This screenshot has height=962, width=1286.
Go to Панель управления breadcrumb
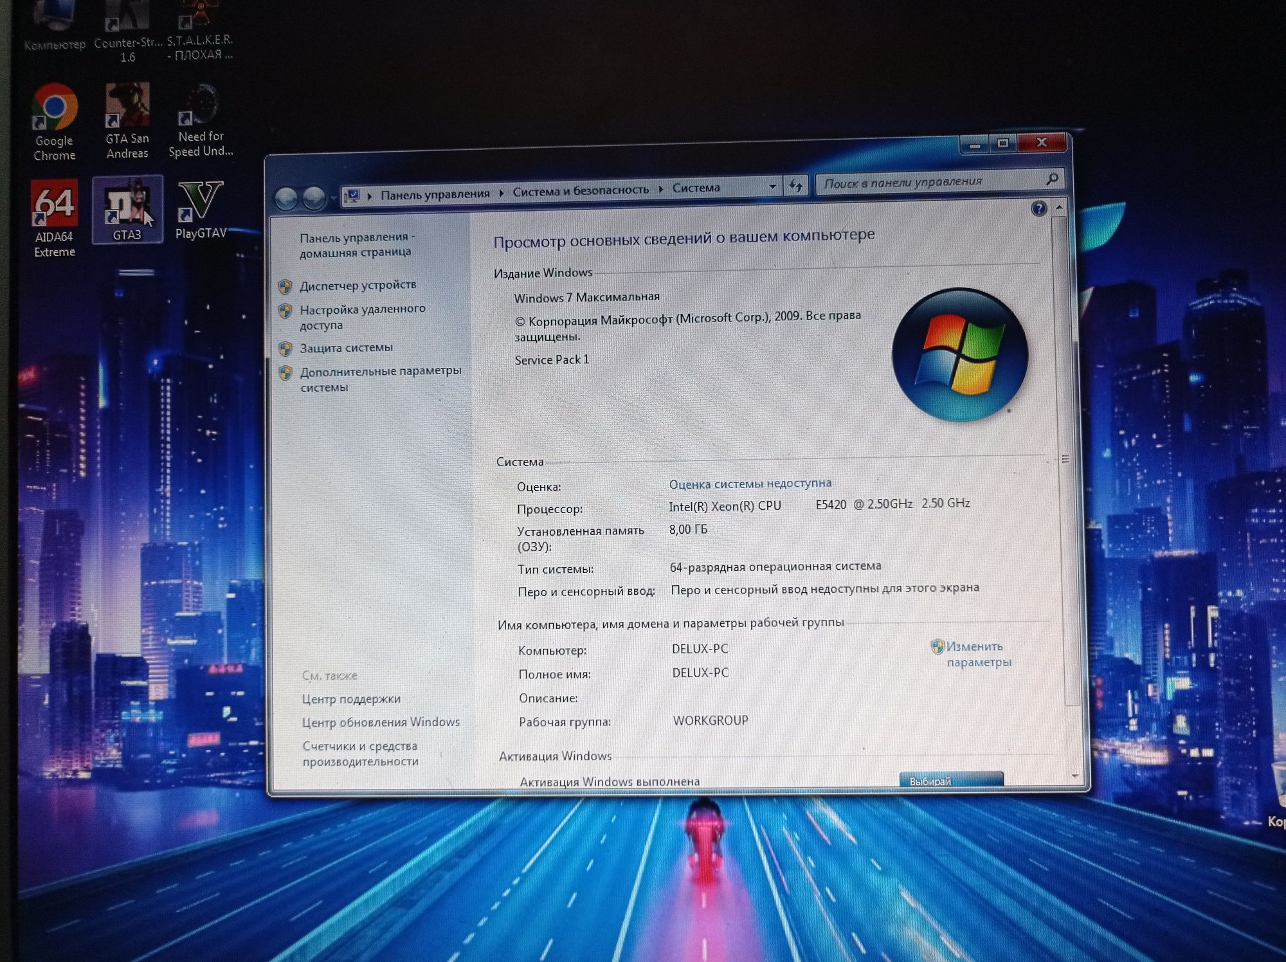coord(435,194)
